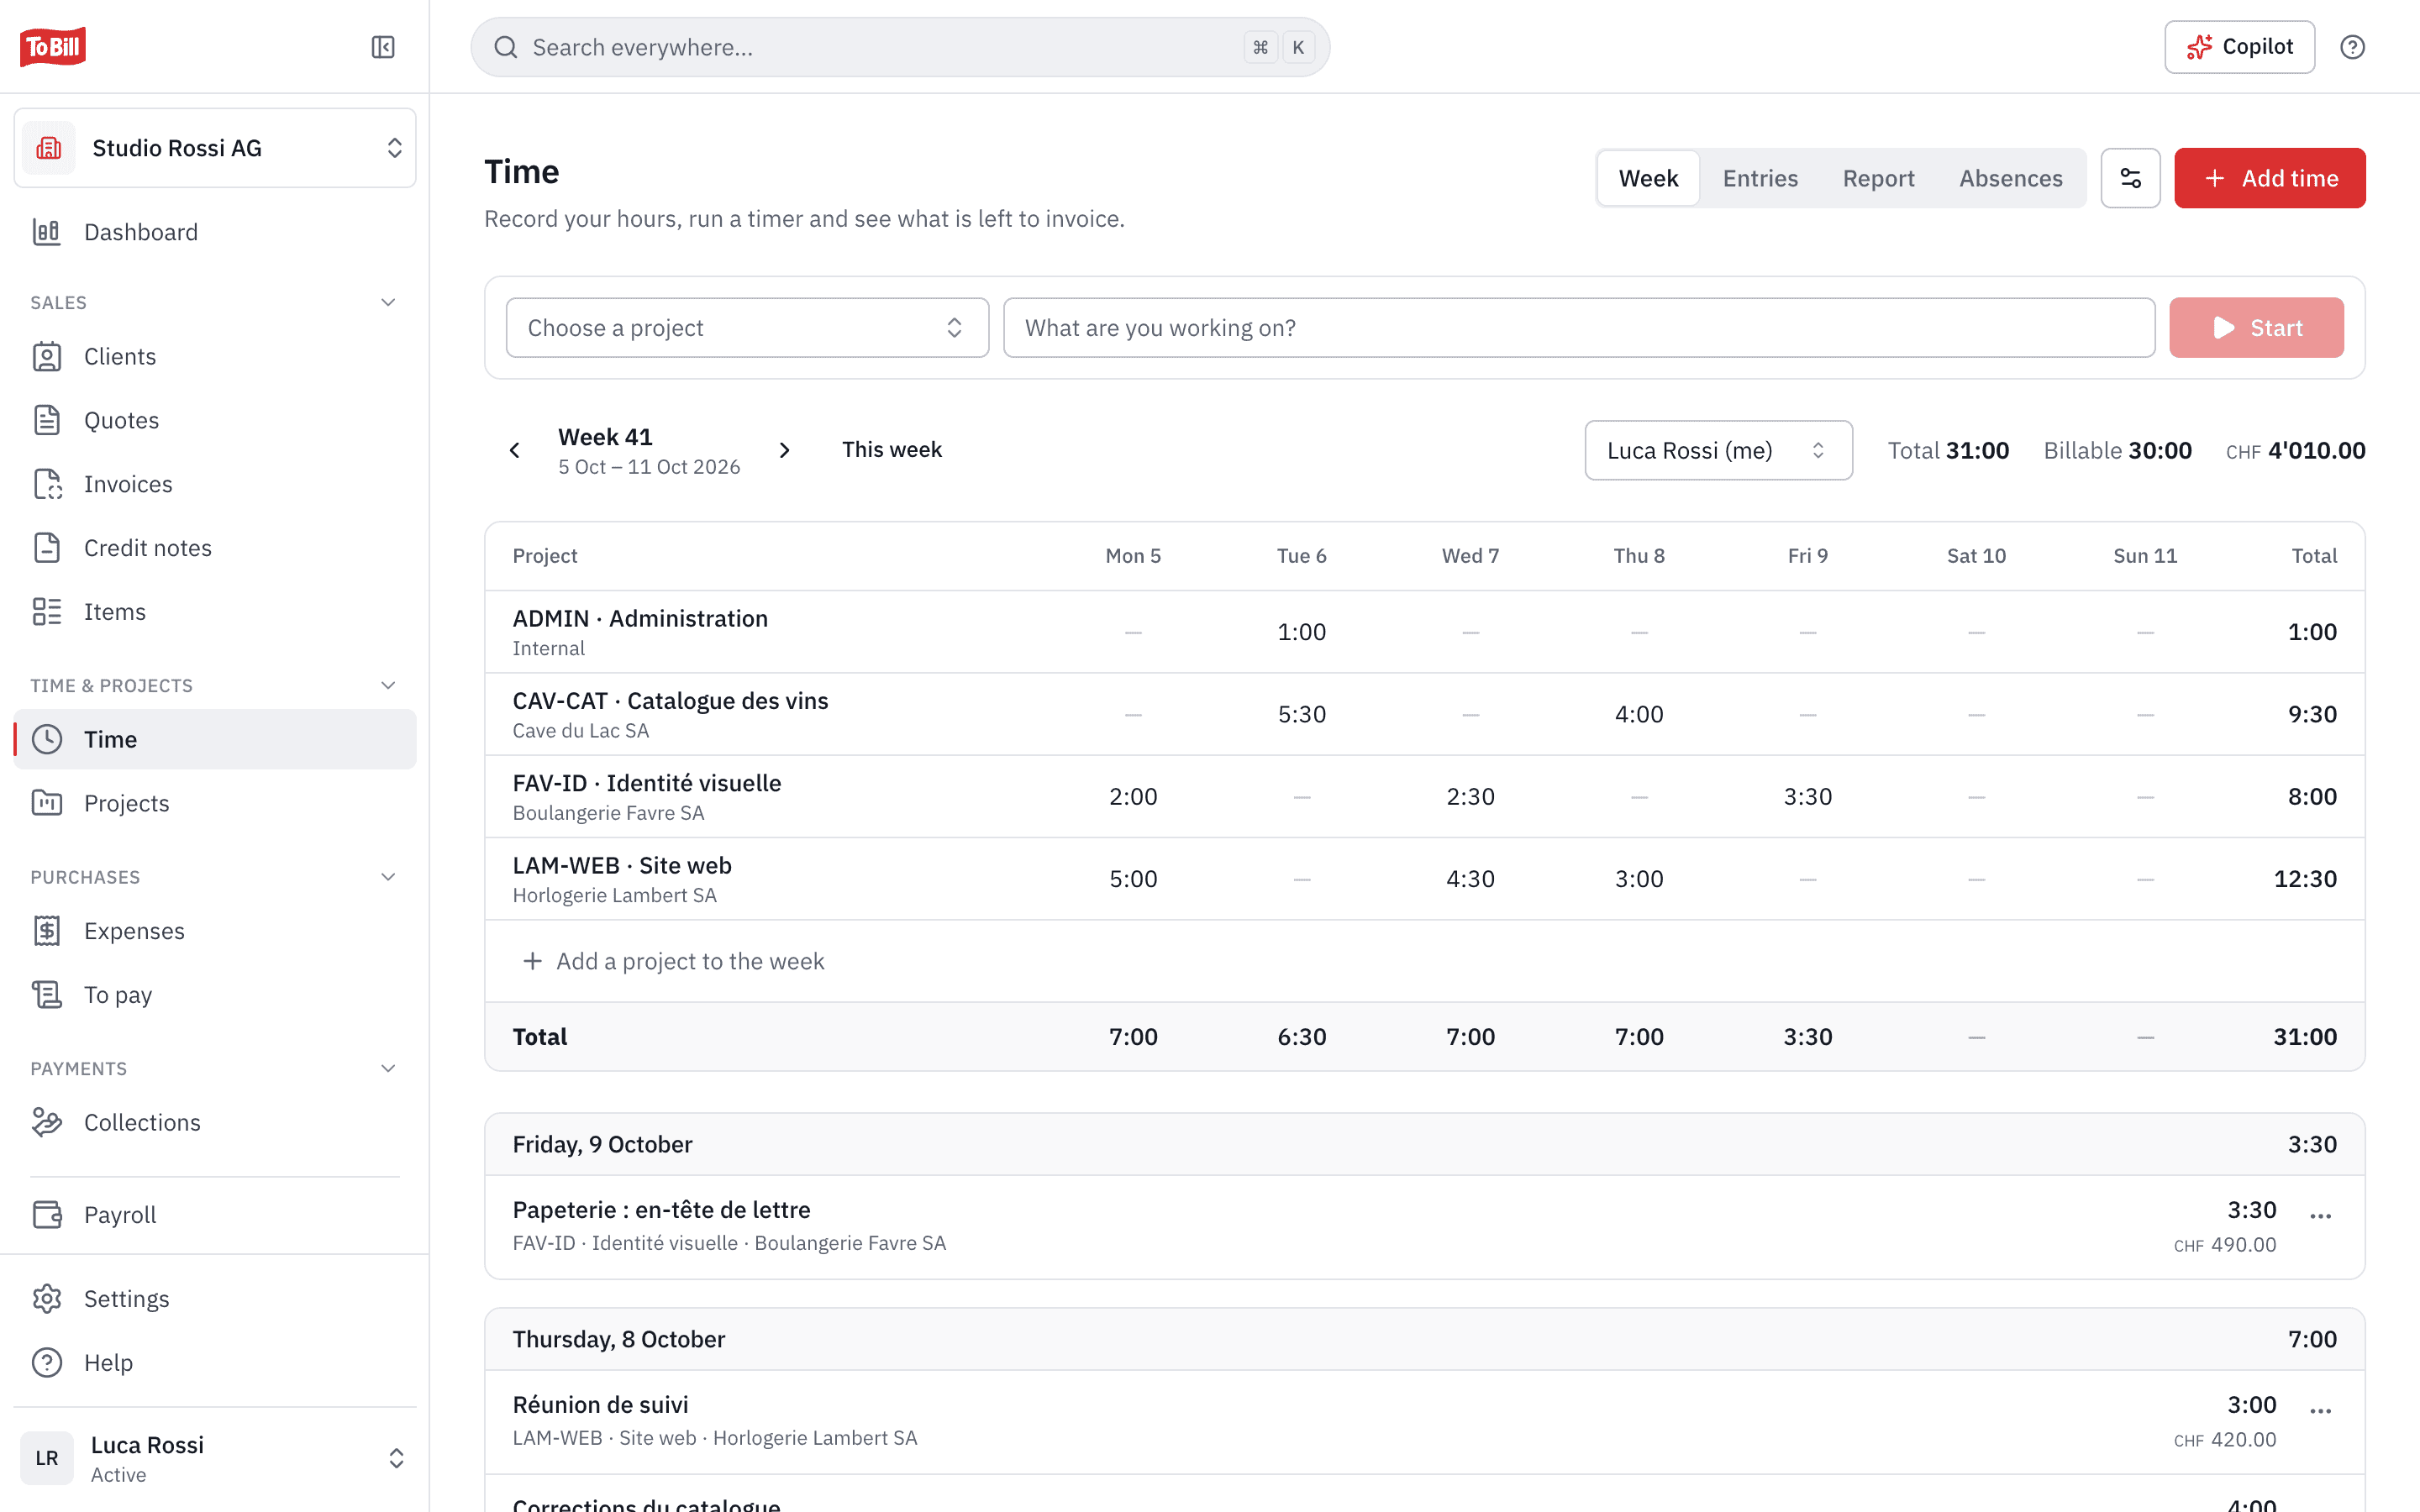The image size is (2420, 1512).
Task: Open Credit notes in sidebar
Action: (x=215, y=548)
